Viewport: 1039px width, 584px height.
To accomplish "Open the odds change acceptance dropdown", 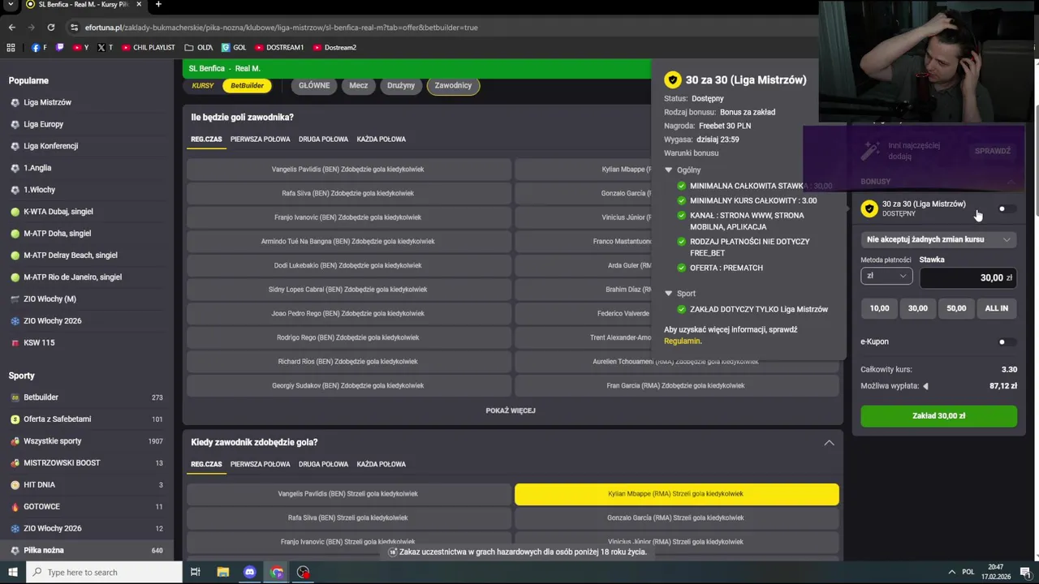I will point(939,239).
